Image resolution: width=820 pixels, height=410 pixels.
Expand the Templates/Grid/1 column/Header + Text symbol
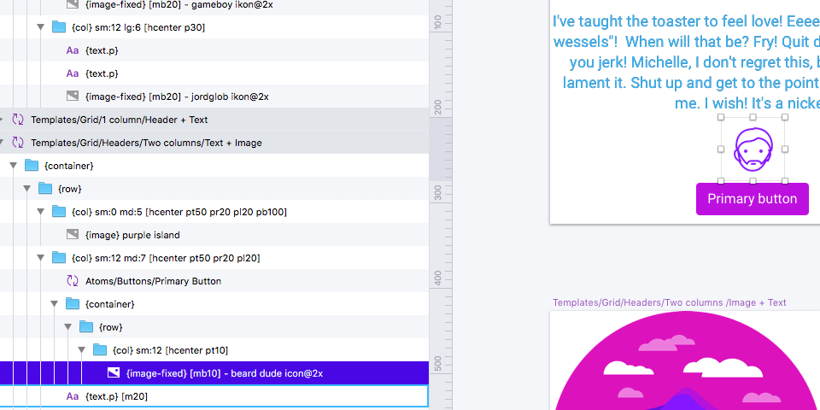tap(3, 120)
